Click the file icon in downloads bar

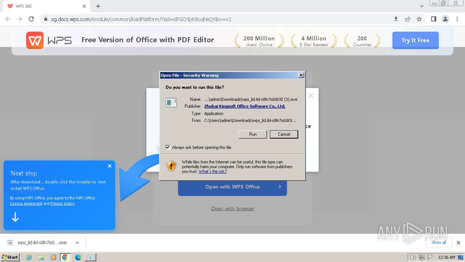tap(10, 243)
